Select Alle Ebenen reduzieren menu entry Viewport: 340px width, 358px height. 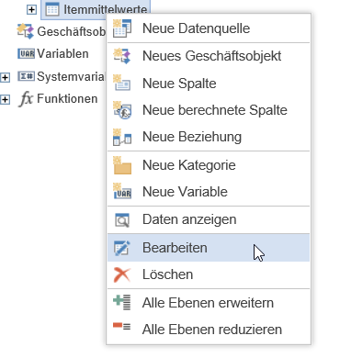209,330
